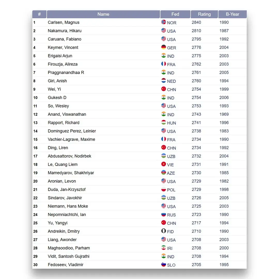The width and height of the screenshot is (279, 279).
Task: Sort by the Rating column header
Action: 204,14
